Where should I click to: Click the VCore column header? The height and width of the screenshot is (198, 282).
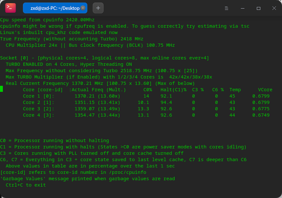tap(265, 90)
